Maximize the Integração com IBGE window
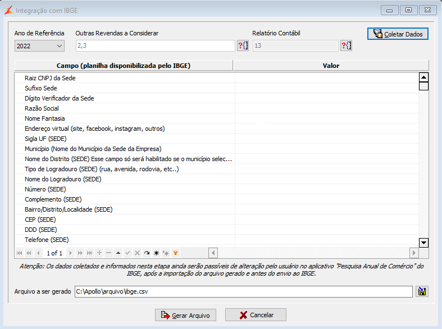The width and height of the screenshot is (442, 329). click(408, 10)
